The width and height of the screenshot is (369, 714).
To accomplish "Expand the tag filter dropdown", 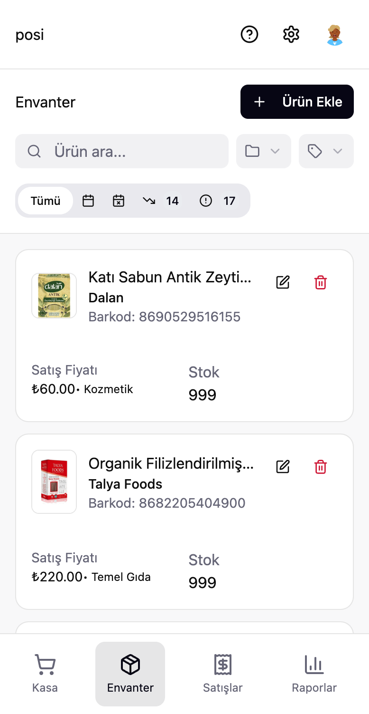I will coord(326,151).
